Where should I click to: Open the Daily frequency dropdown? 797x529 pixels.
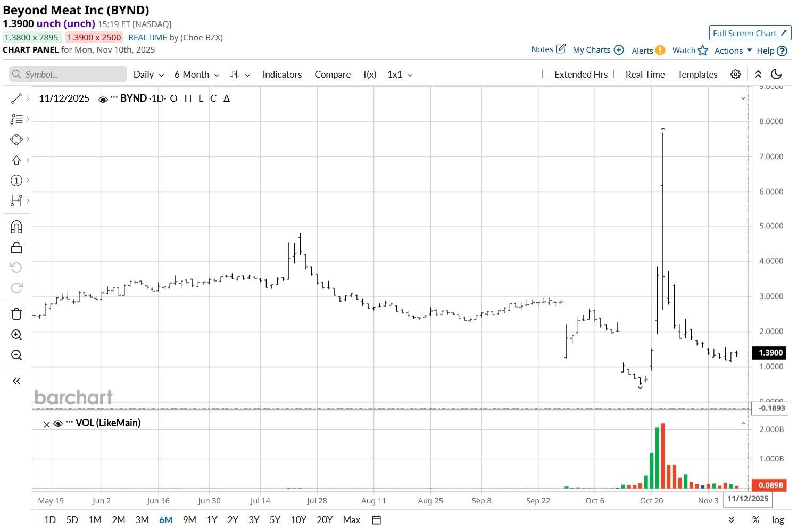tap(148, 75)
